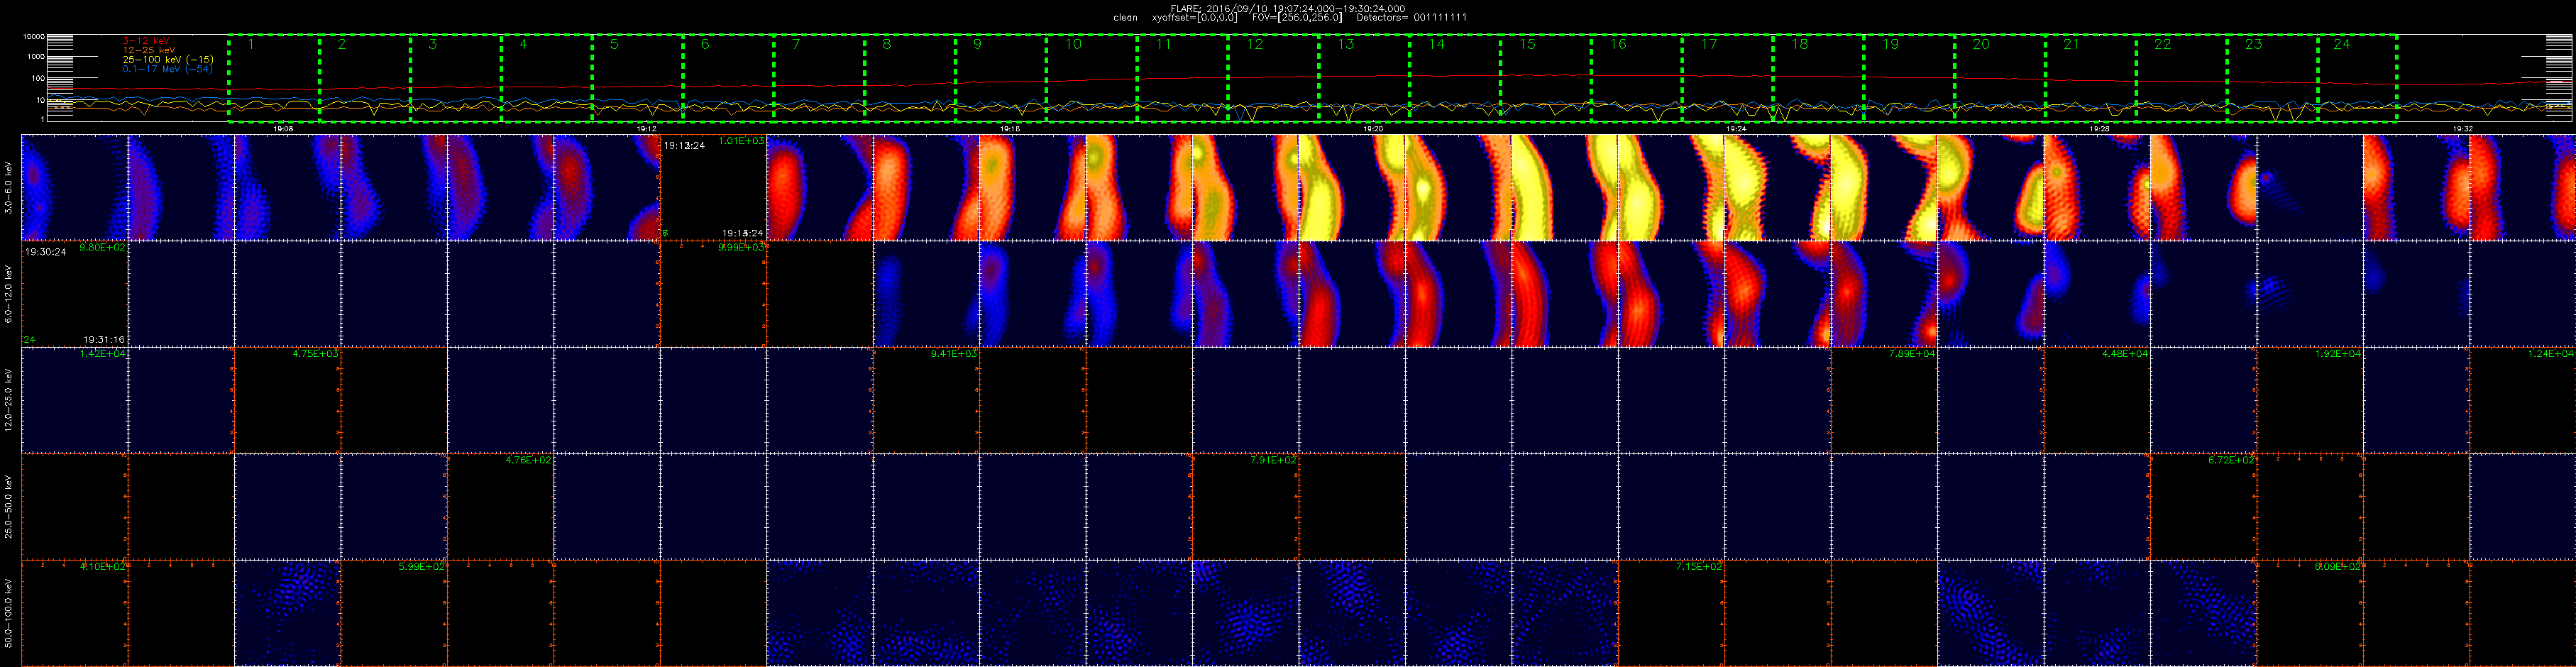Click the dashed interval box labeled 11
Viewport: 2576px width, 667px height.
coord(1182,78)
